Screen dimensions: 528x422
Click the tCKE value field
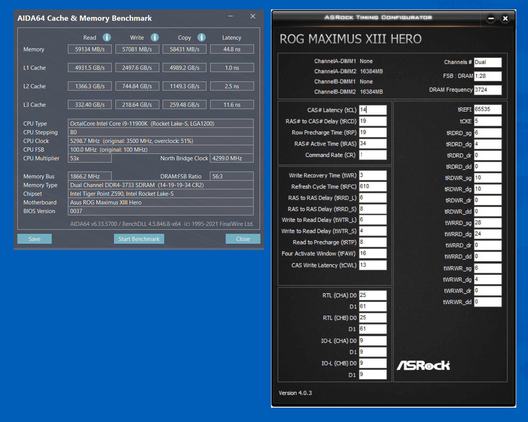(x=488, y=121)
